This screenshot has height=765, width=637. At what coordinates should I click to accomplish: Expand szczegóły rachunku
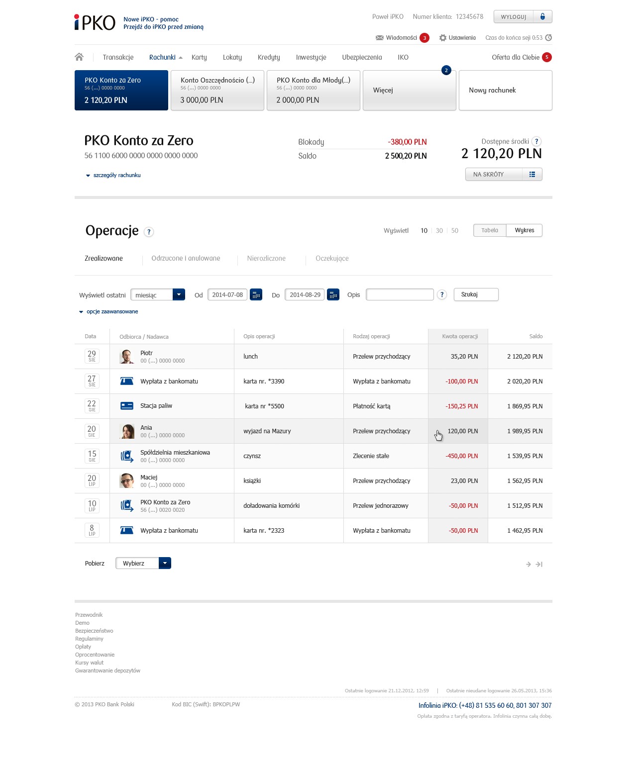click(x=113, y=175)
